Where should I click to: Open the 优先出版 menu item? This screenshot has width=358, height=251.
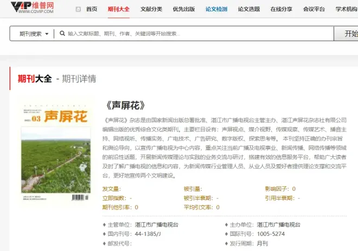pyautogui.click(x=184, y=9)
